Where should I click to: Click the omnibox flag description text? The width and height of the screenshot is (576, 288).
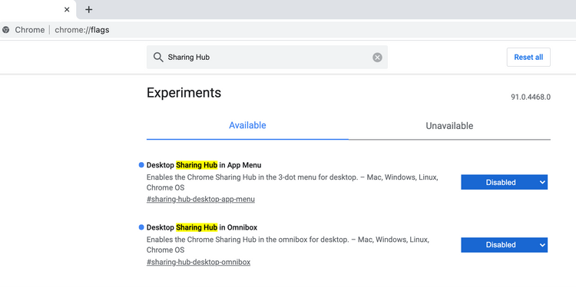[x=288, y=245]
